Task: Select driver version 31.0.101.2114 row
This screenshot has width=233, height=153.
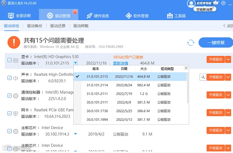Action: (130, 85)
